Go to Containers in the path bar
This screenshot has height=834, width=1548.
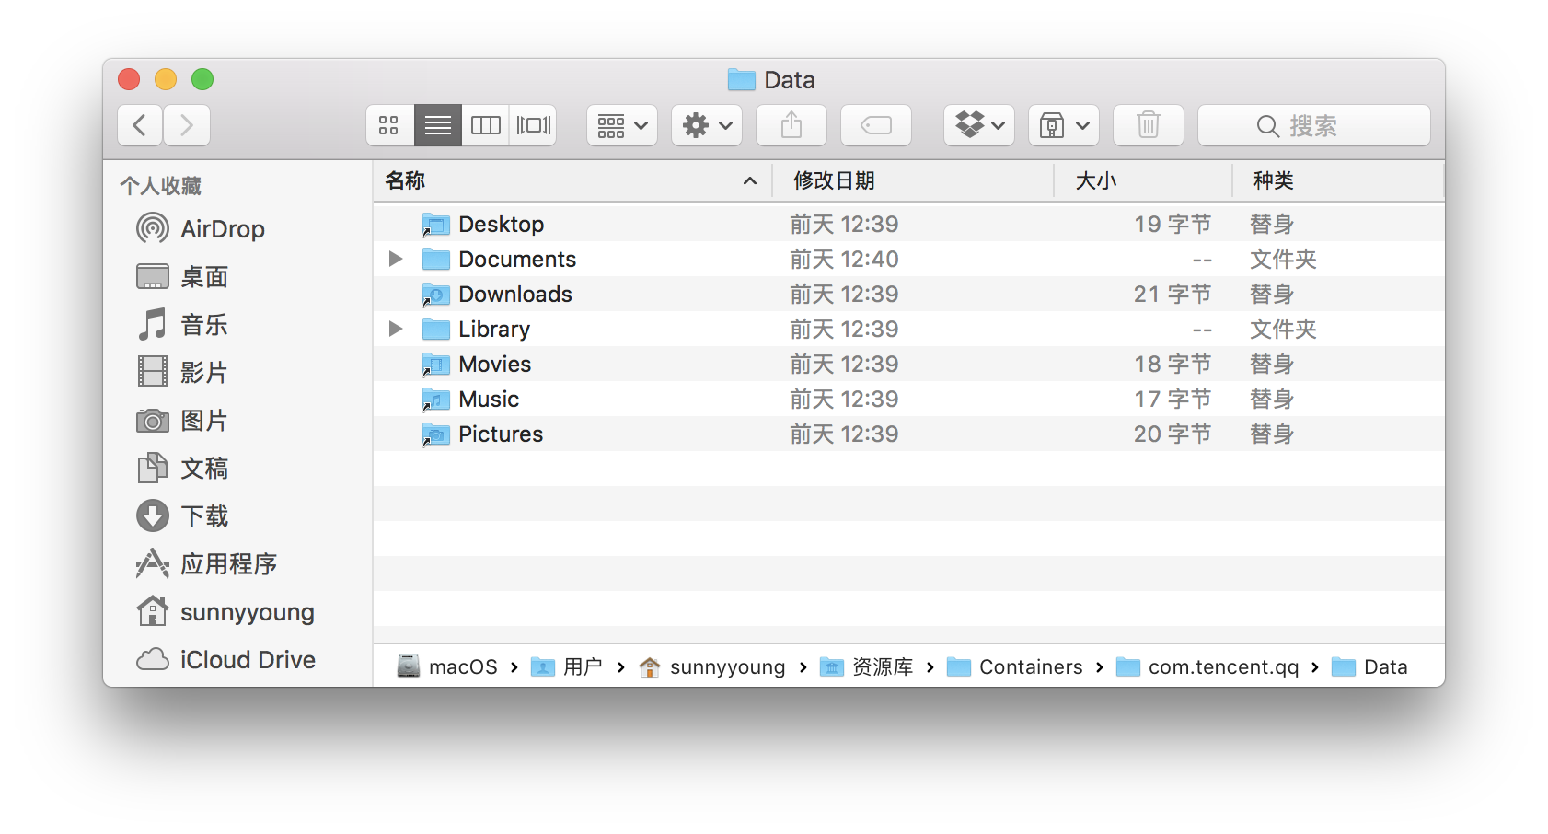(x=1030, y=667)
